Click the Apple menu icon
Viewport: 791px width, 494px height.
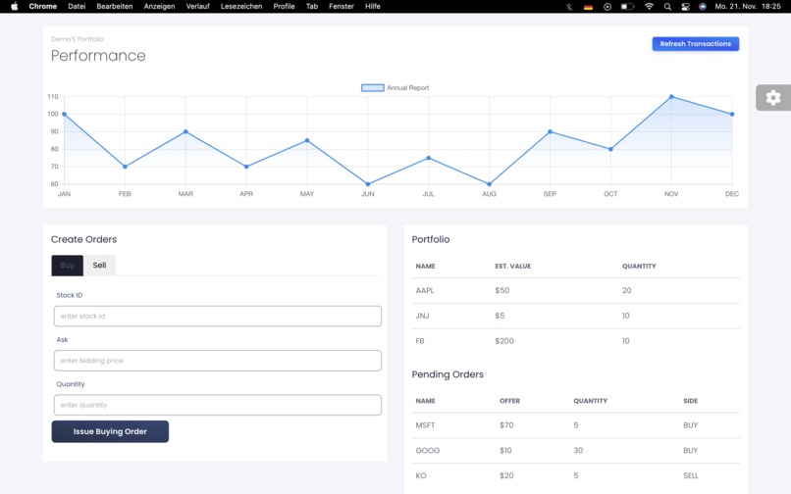coord(14,7)
